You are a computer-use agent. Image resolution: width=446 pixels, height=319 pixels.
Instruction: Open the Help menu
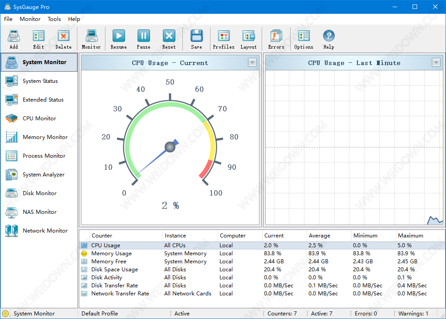pos(74,19)
